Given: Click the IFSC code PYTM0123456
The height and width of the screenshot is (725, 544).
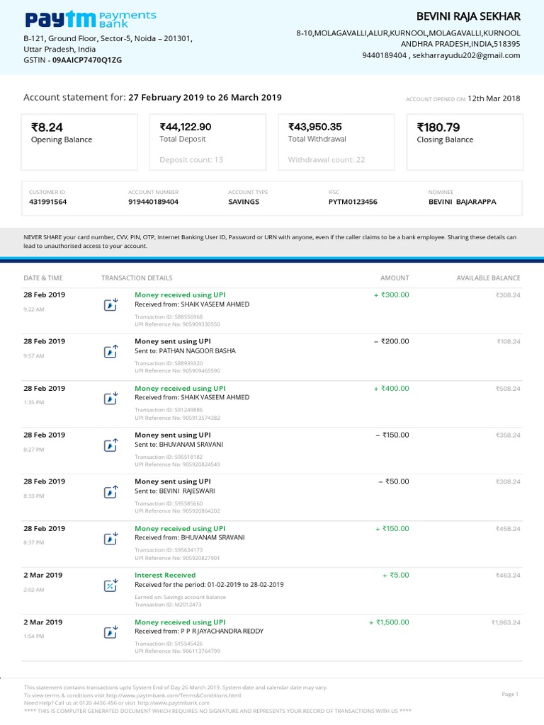Looking at the screenshot, I should point(353,202).
